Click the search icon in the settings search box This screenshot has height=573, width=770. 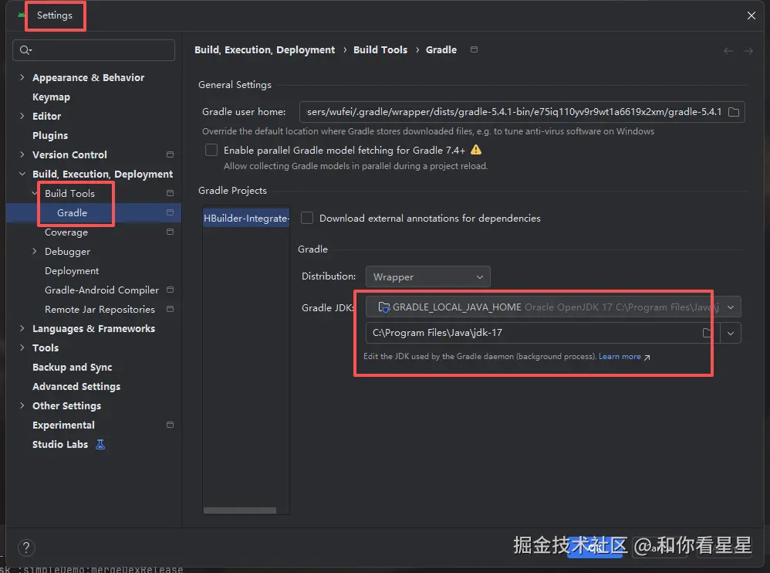(25, 50)
